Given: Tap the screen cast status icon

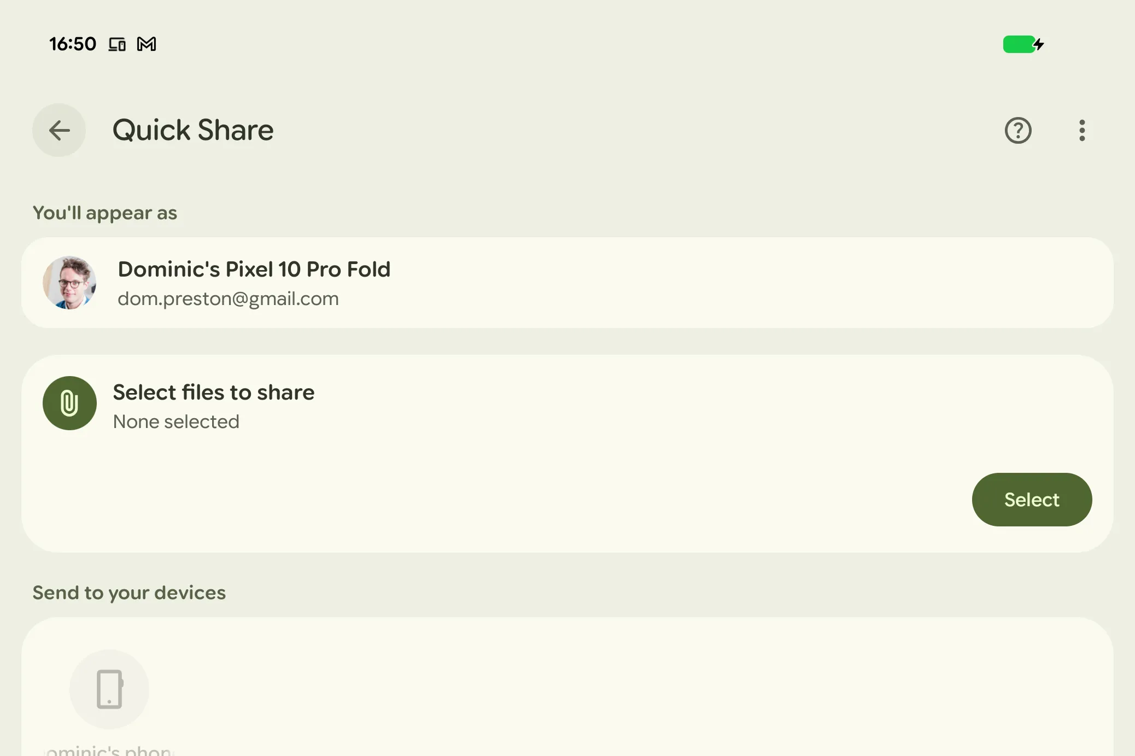Looking at the screenshot, I should pos(117,44).
